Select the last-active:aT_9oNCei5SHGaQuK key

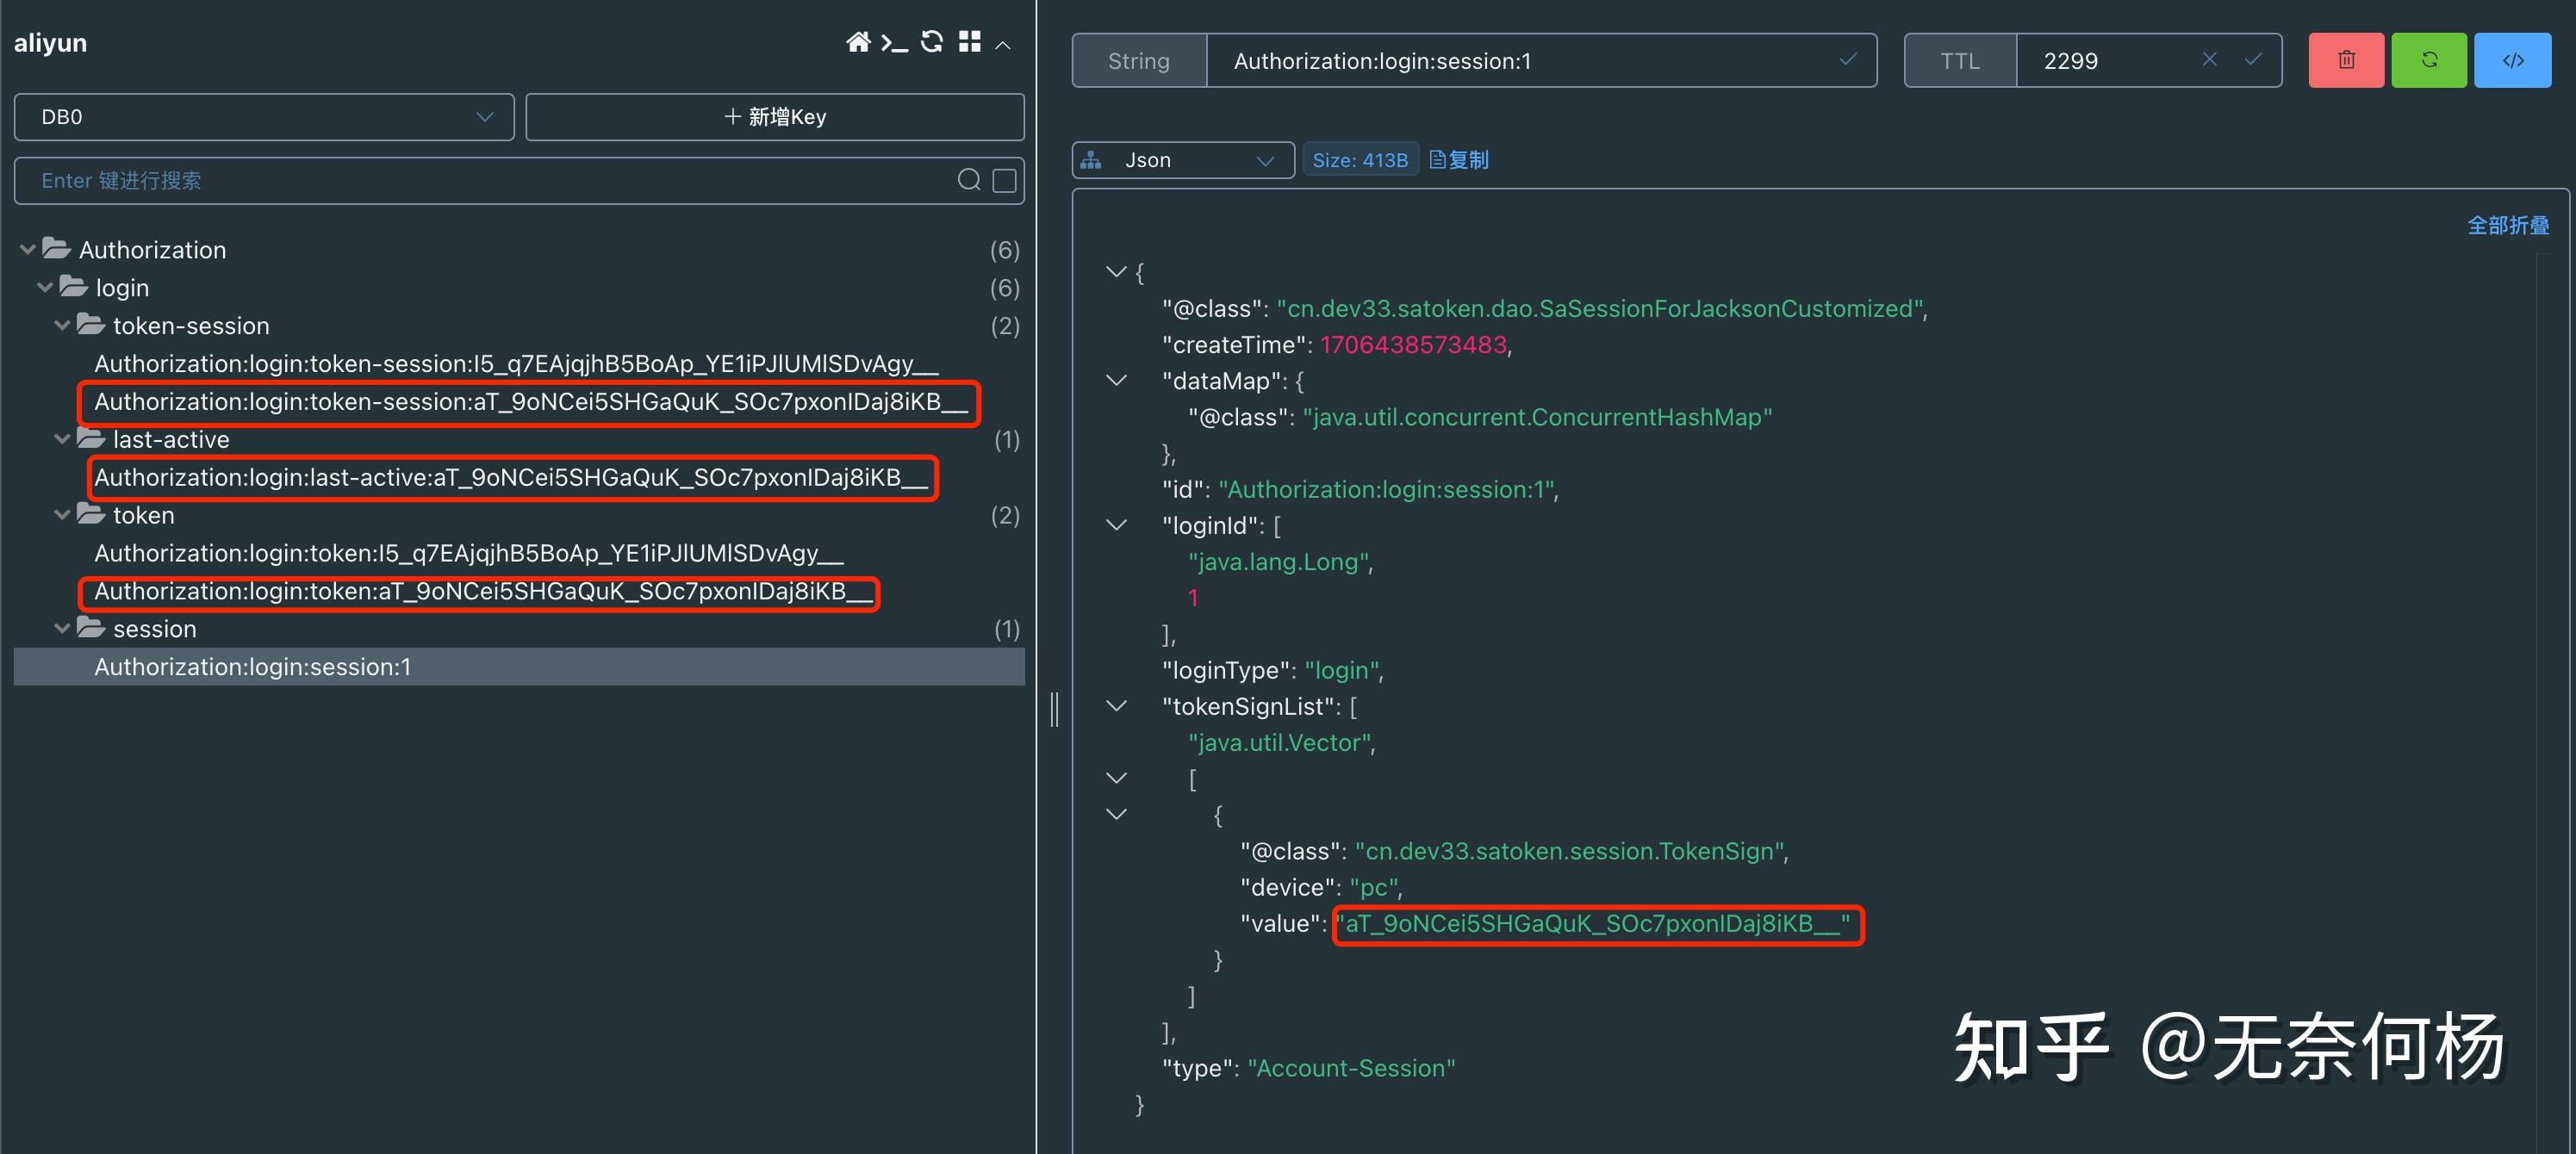point(511,478)
